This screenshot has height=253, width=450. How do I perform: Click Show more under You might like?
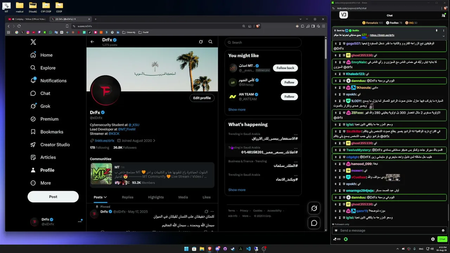tap(237, 110)
